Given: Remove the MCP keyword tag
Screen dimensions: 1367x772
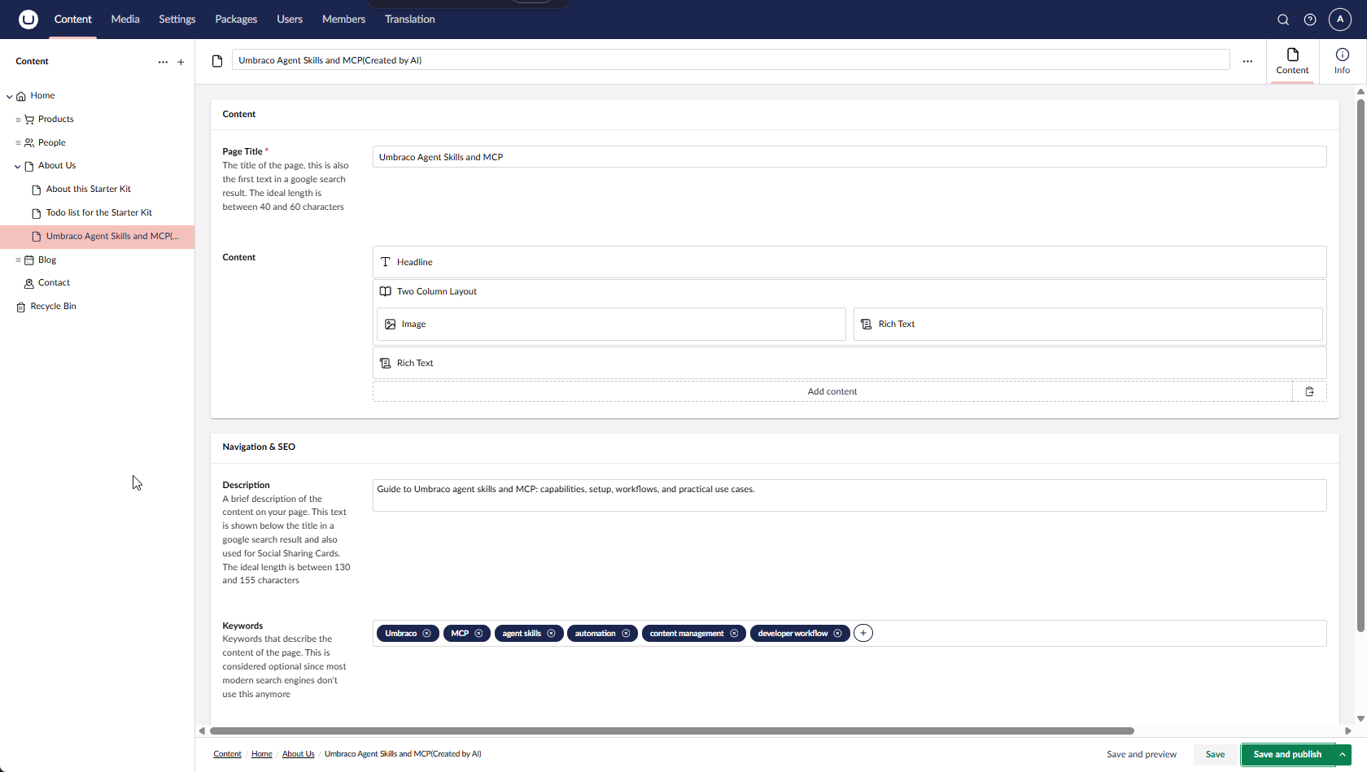Looking at the screenshot, I should tap(478, 634).
